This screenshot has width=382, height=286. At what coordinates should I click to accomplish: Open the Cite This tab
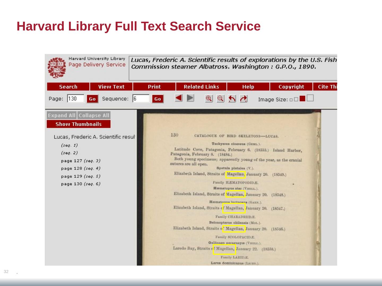(325, 87)
